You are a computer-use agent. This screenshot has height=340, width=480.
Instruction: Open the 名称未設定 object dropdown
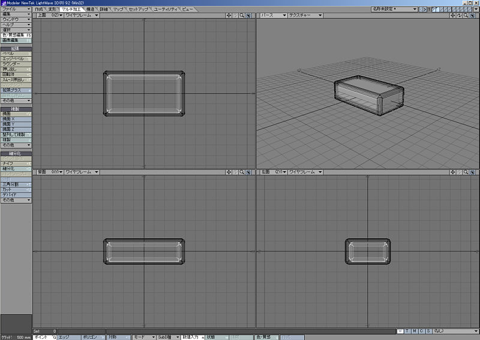[394, 10]
